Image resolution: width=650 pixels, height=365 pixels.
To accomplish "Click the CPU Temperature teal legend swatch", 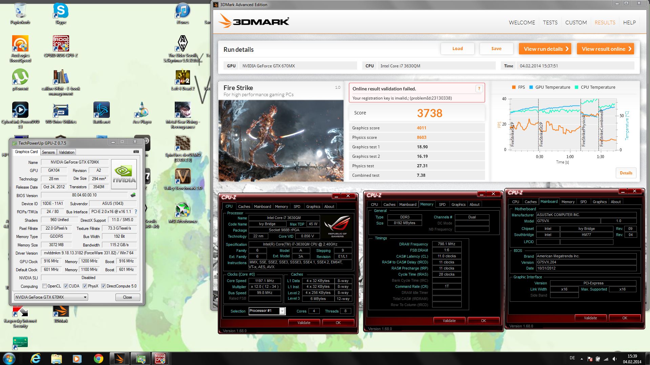I will 576,87.
